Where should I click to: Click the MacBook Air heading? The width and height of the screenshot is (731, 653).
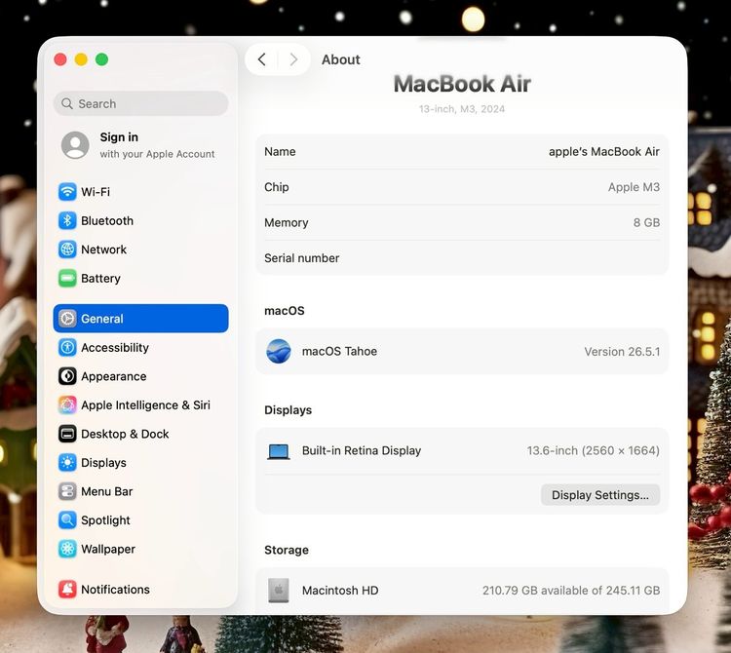click(x=462, y=84)
